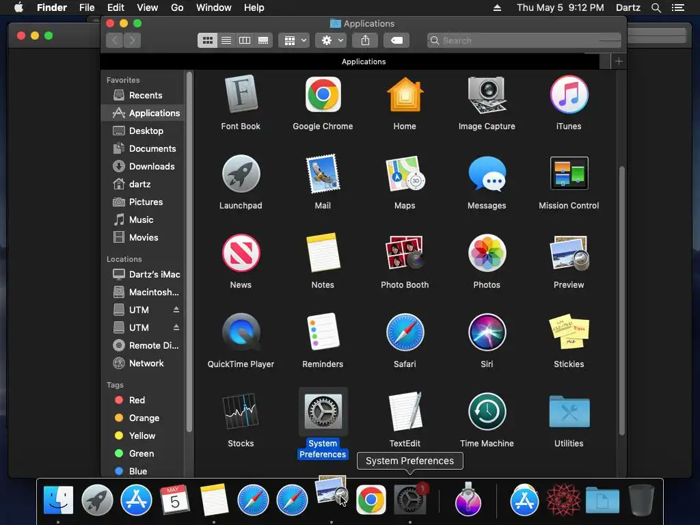Select the Image Capture app icon
700x525 pixels.
tap(487, 94)
